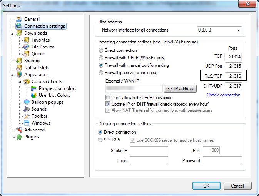Click the Advanced tools icon
The height and width of the screenshot is (196, 259).
point(19,130)
